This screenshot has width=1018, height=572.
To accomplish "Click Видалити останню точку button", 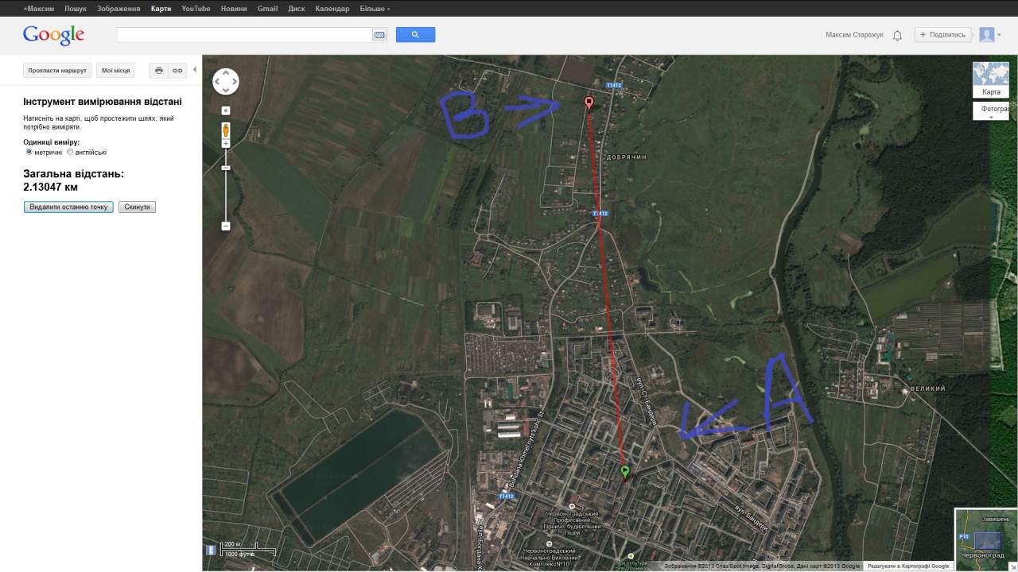I will (x=68, y=207).
